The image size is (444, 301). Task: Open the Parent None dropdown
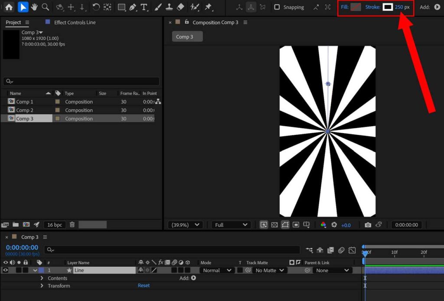(x=333, y=270)
